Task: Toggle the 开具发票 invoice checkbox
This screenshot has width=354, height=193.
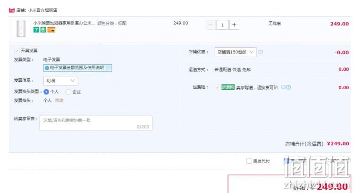Action: [x=17, y=50]
